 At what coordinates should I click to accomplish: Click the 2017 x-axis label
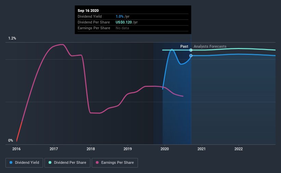pyautogui.click(x=54, y=149)
